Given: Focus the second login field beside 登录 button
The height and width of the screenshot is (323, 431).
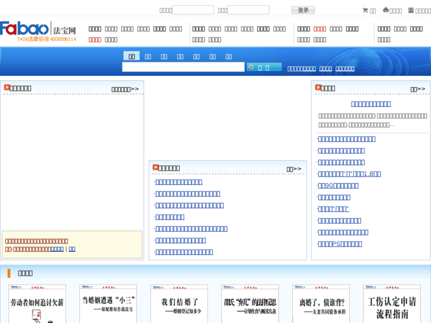Looking at the screenshot, I should click(x=248, y=10).
